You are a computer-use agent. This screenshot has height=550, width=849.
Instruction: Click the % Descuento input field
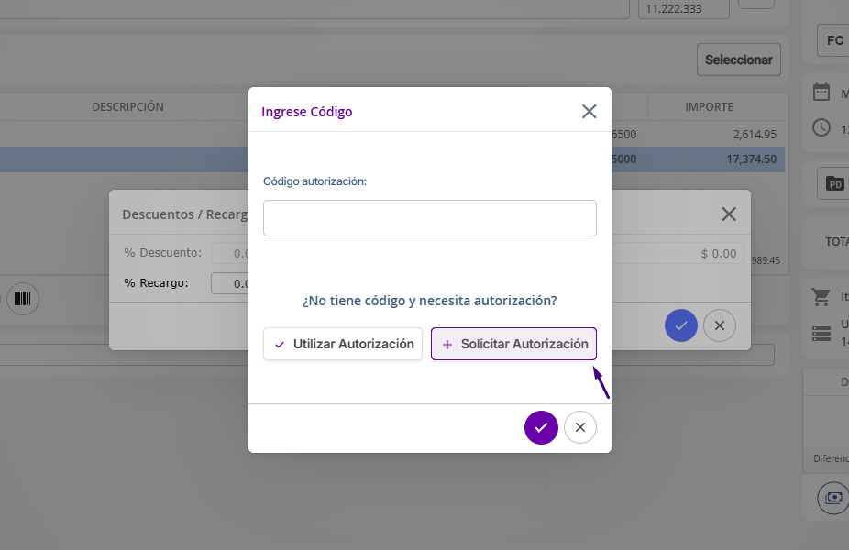point(231,253)
